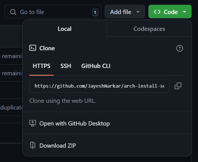The height and width of the screenshot is (162, 198).
Task: Select the GitHub CLI clone option
Action: tap(96, 66)
